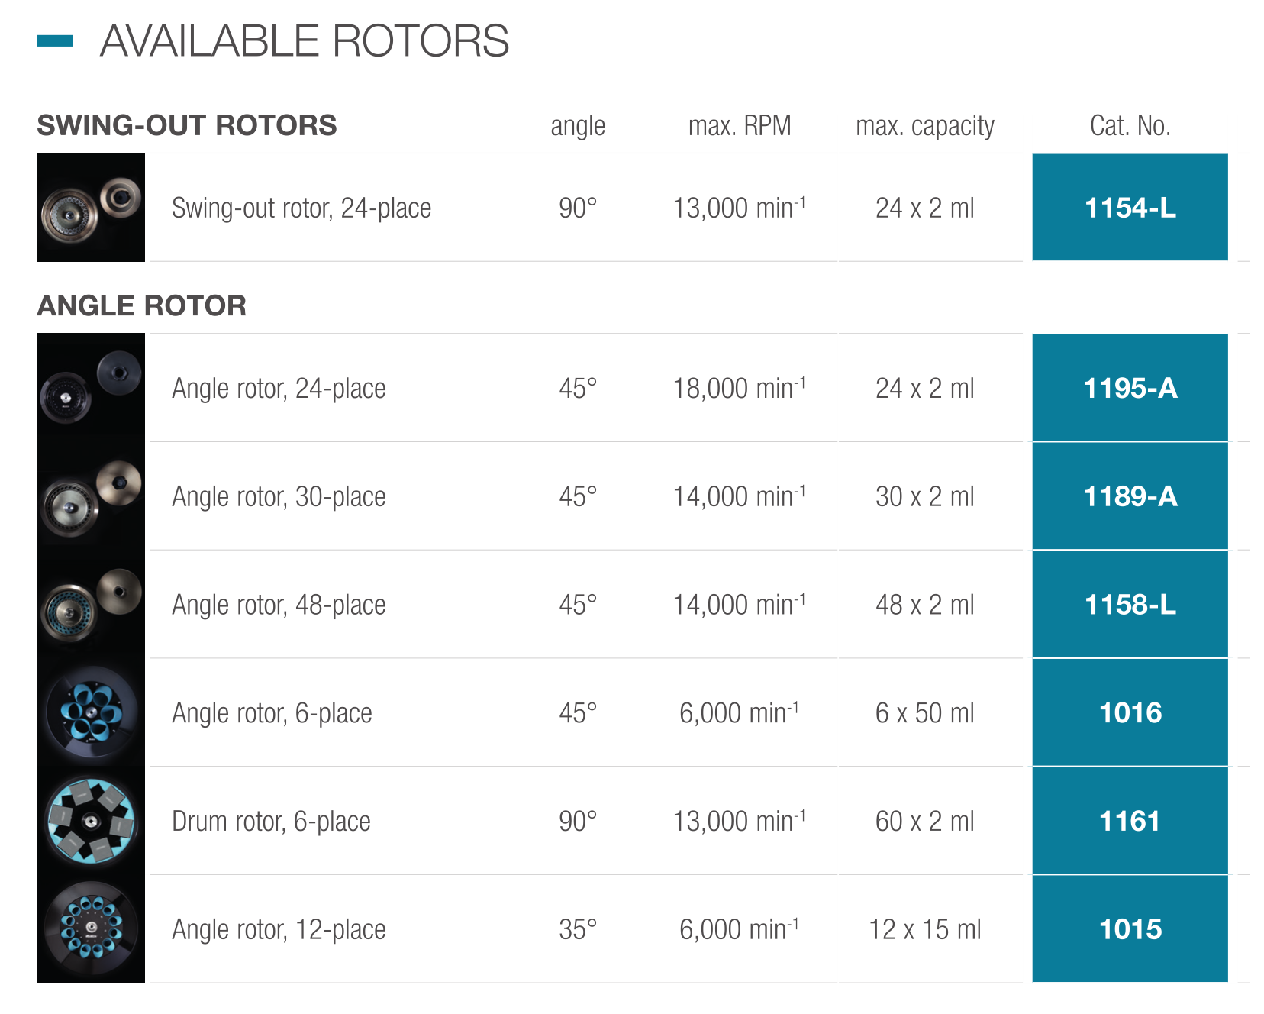
Task: Click the "max. RPM" column header
Action: click(739, 126)
